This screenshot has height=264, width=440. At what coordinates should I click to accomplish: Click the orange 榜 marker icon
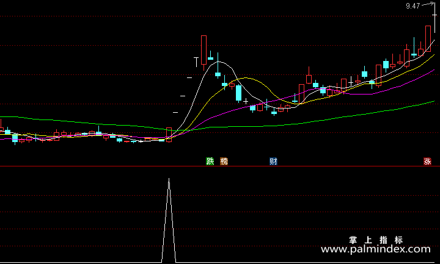224,161
